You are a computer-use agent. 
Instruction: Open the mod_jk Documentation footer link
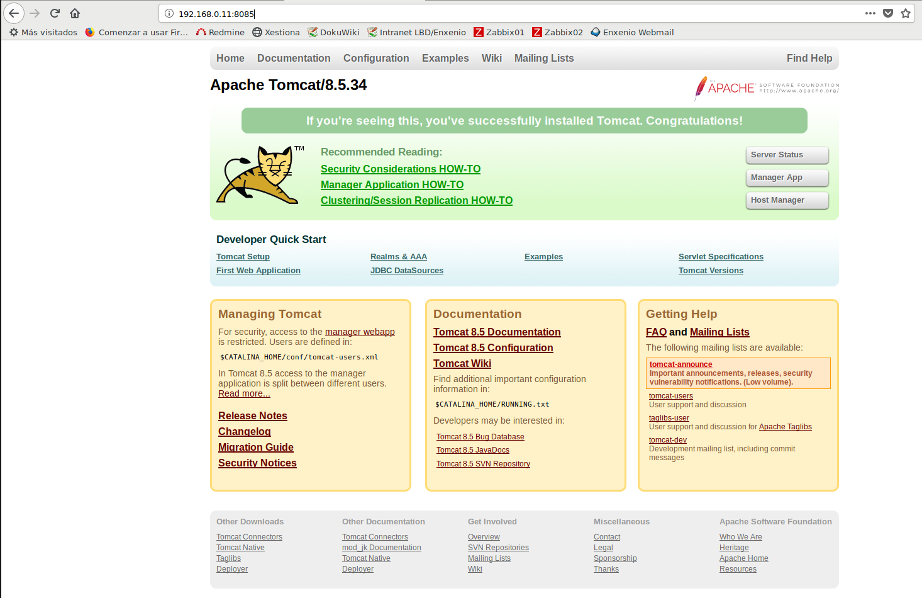pos(382,548)
